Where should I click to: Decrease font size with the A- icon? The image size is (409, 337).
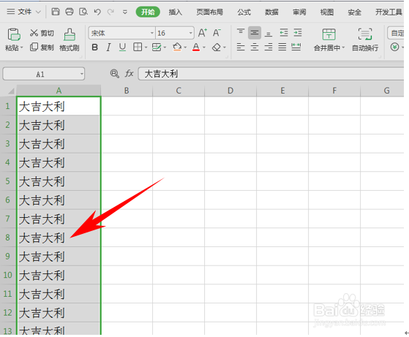click(x=217, y=33)
